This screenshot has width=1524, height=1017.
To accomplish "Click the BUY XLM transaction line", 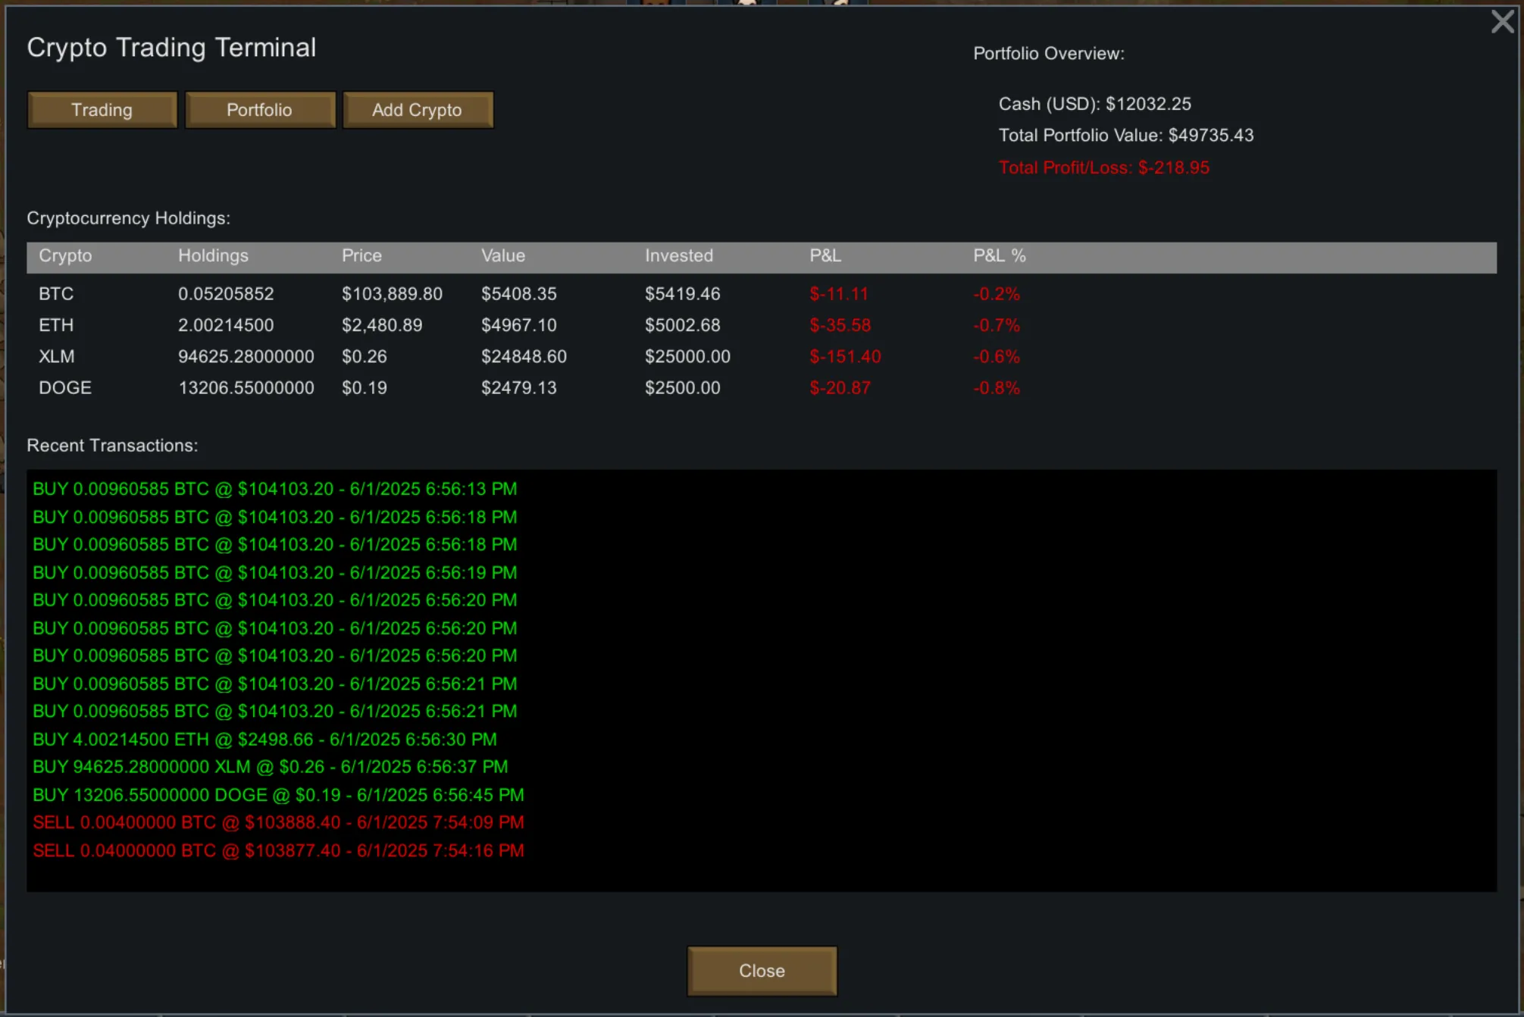I will pos(270,767).
